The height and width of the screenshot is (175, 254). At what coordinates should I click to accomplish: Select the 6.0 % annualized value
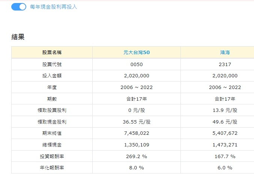tap(225, 168)
